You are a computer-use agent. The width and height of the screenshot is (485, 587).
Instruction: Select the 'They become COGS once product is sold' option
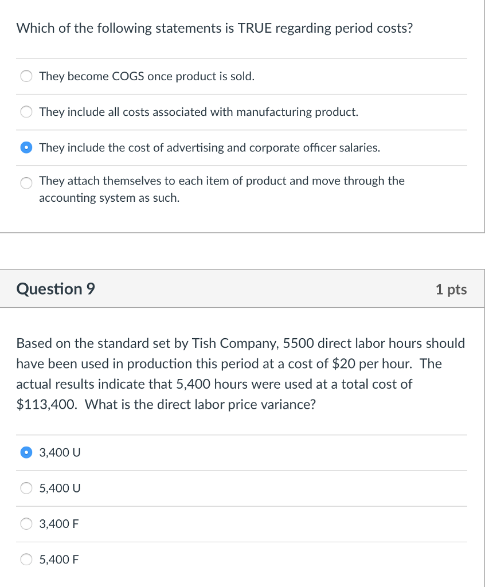[x=26, y=76]
